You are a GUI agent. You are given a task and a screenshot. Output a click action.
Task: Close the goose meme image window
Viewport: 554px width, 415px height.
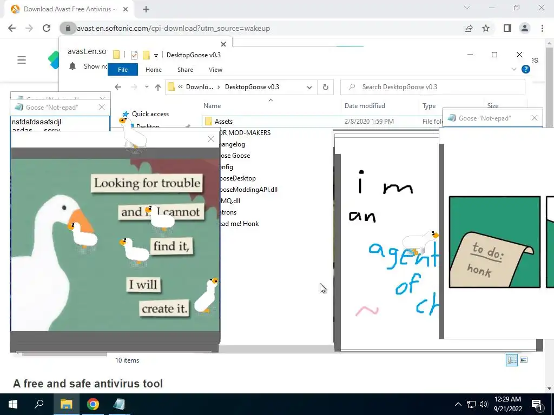coord(211,139)
